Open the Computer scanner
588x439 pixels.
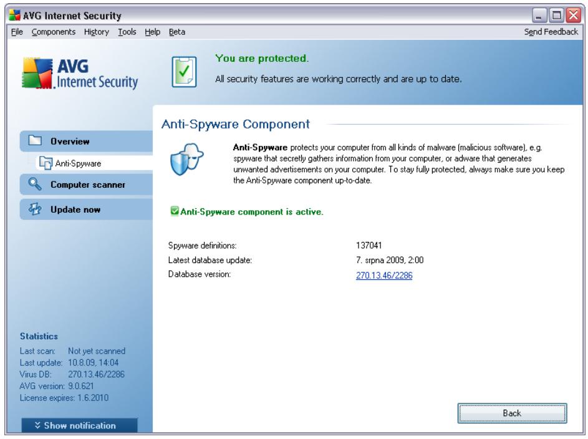pyautogui.click(x=86, y=185)
